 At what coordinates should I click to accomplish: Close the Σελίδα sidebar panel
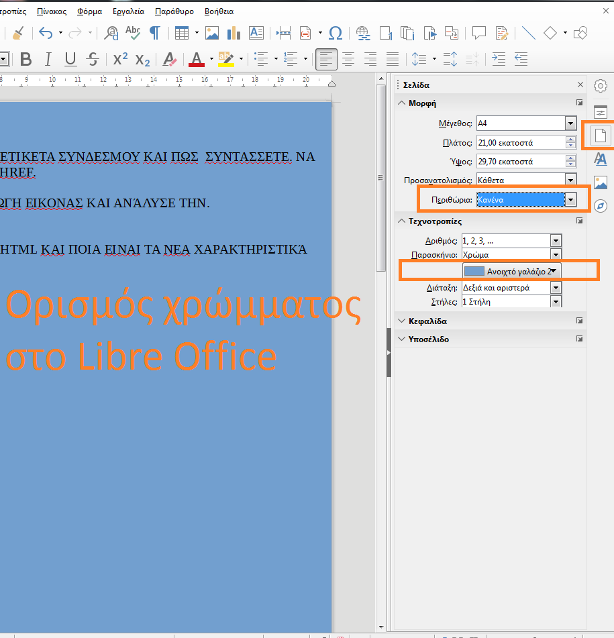tap(580, 85)
